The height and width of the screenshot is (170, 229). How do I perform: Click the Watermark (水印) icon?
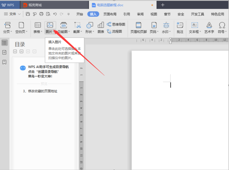pyautogui.click(x=166, y=25)
